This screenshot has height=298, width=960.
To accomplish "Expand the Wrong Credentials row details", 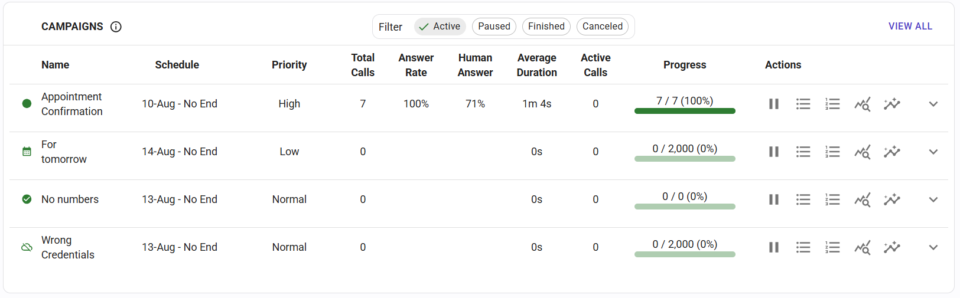I will [933, 247].
